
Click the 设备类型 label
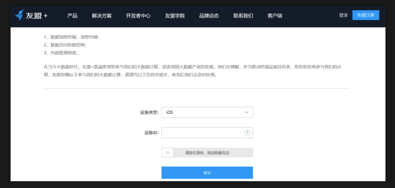click(150, 112)
